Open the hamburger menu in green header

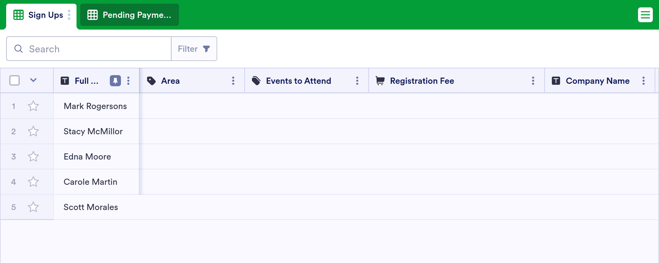pos(645,15)
